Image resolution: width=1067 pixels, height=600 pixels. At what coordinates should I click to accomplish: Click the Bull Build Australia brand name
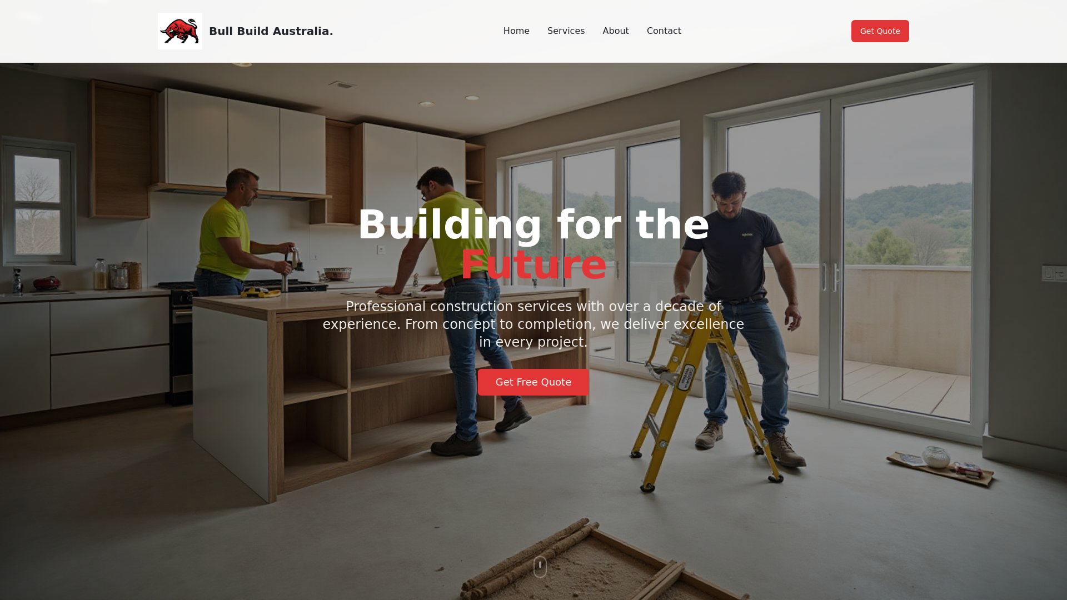271,31
